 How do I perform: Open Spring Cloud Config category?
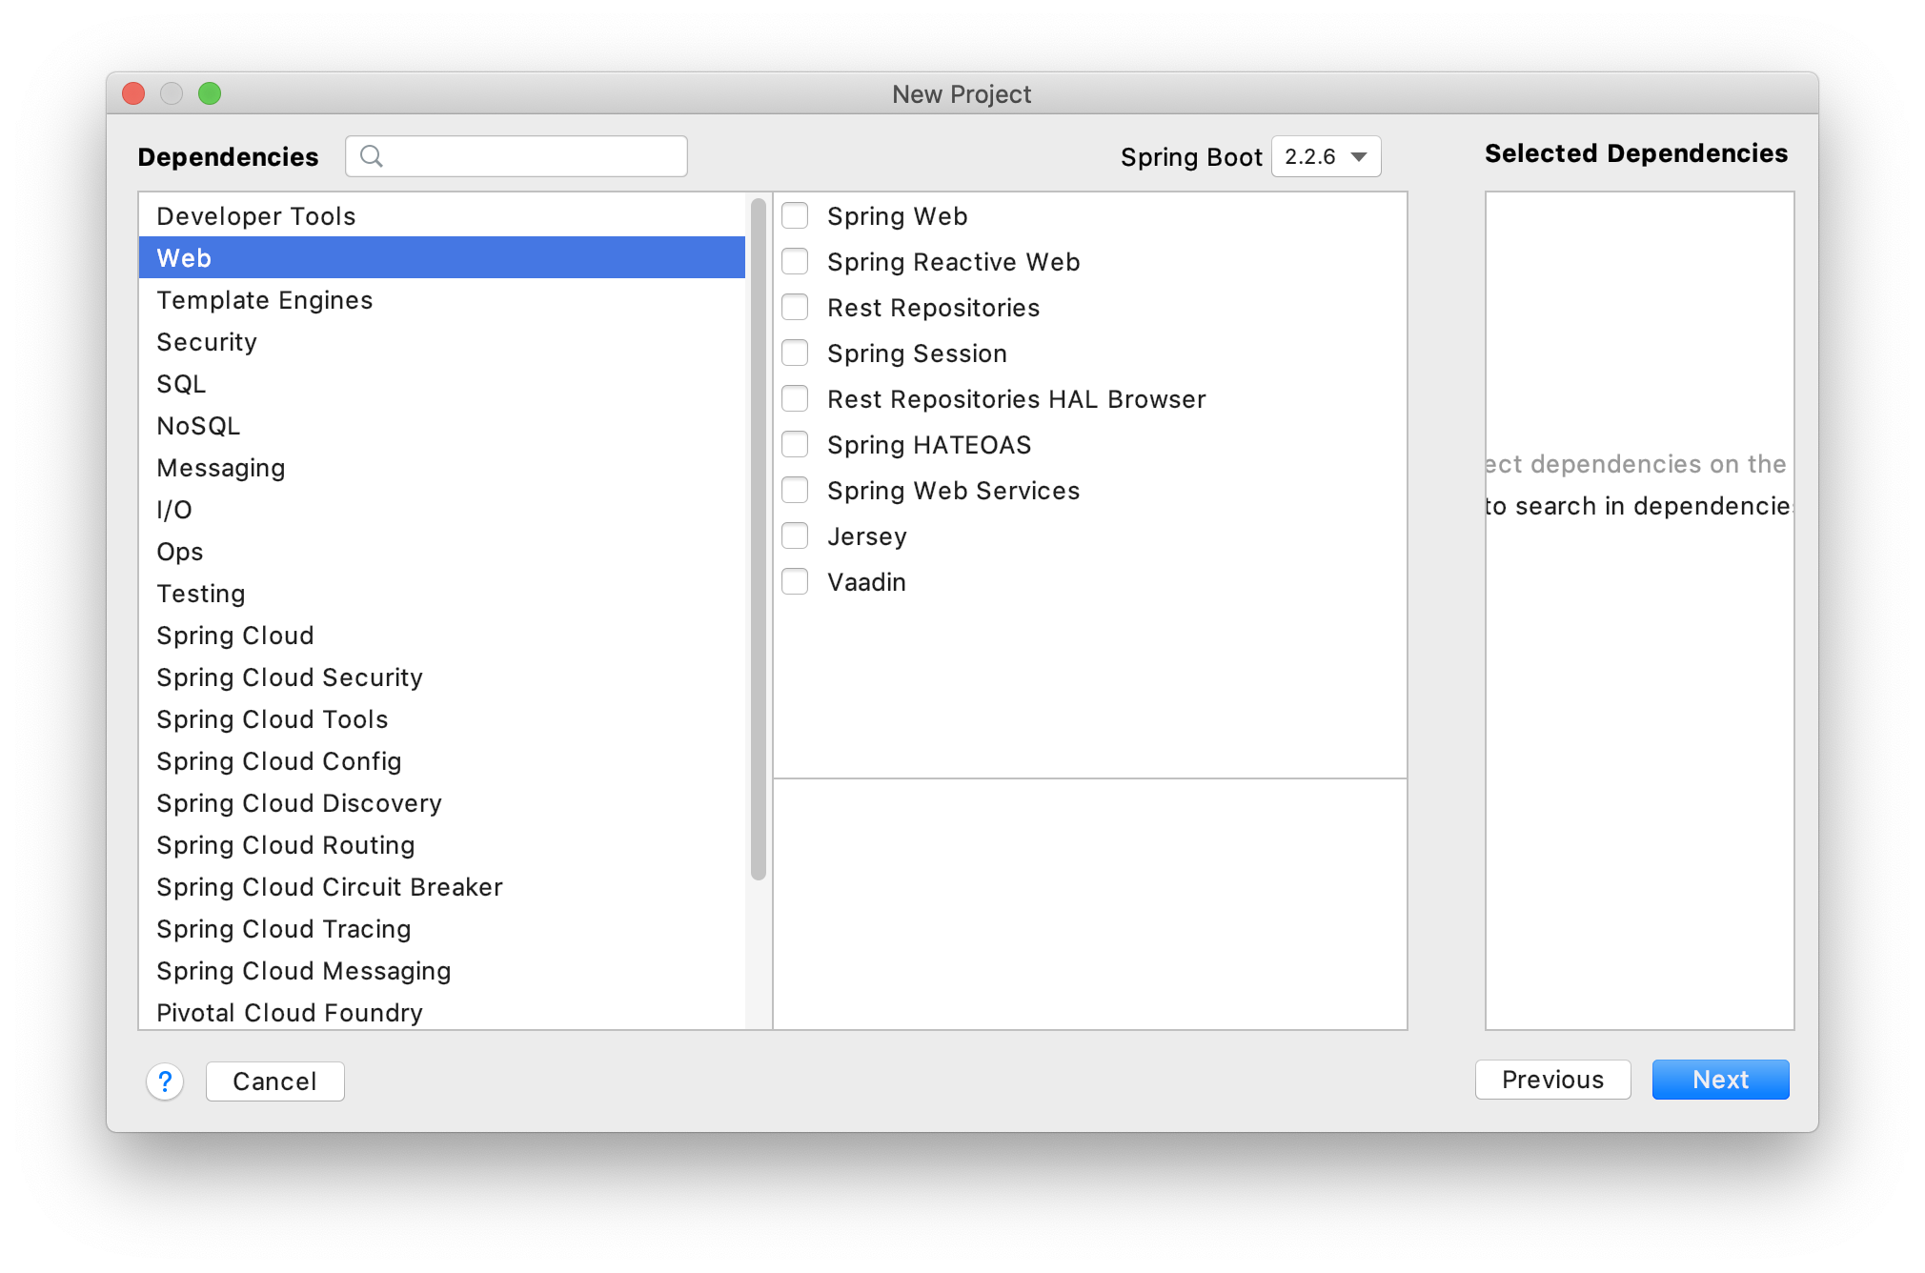click(442, 761)
